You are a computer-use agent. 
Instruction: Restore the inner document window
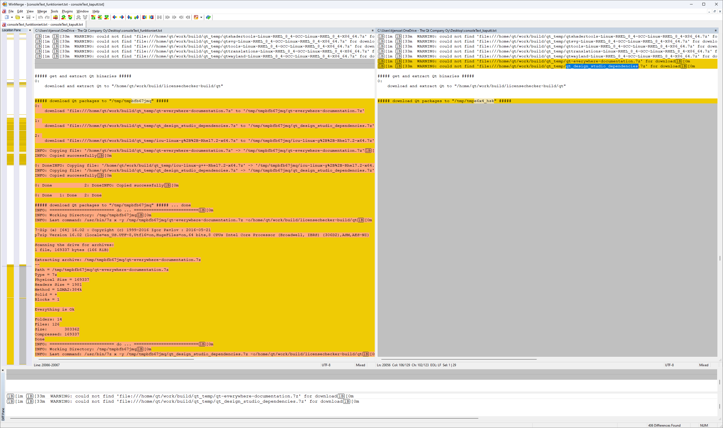[x=715, y=11]
